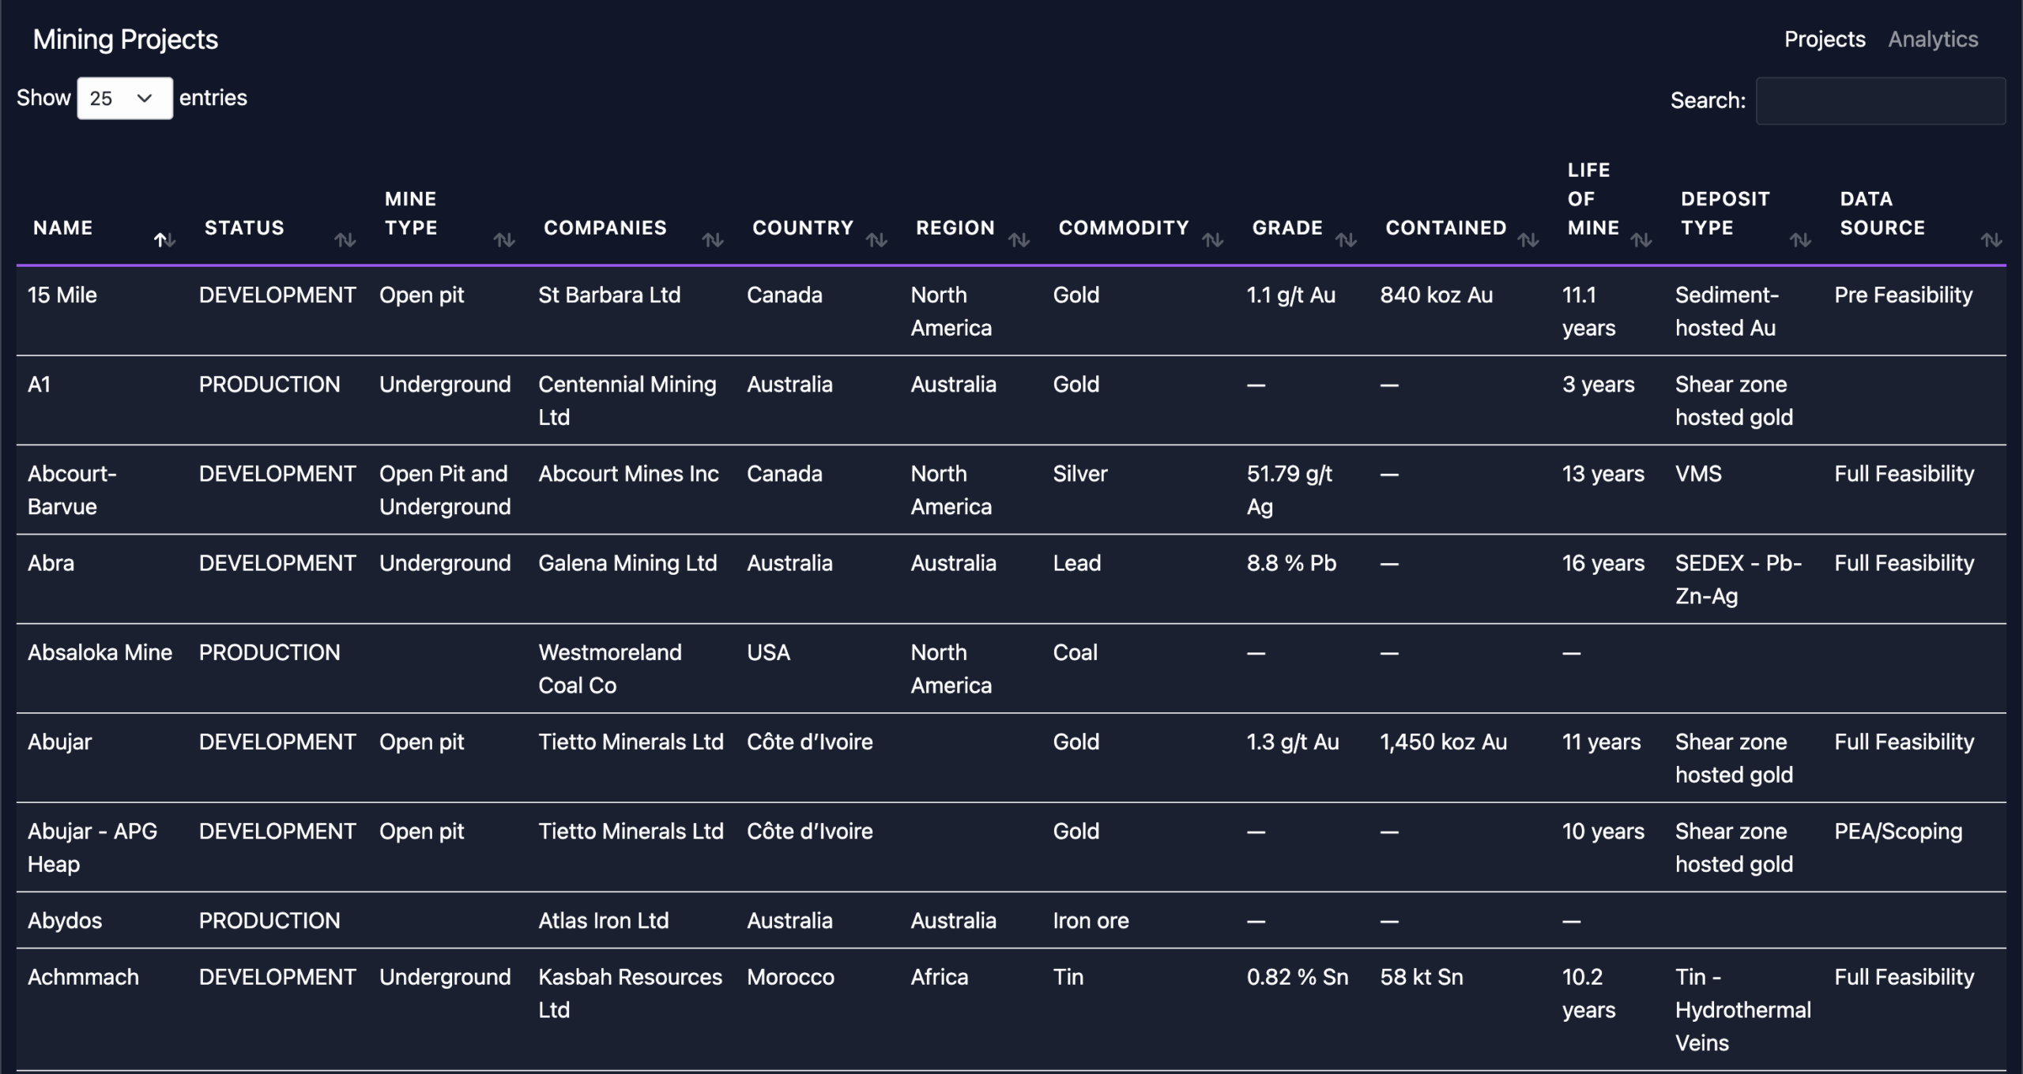The height and width of the screenshot is (1074, 2023).
Task: Sort by Region column arrow icon
Action: click(1019, 240)
